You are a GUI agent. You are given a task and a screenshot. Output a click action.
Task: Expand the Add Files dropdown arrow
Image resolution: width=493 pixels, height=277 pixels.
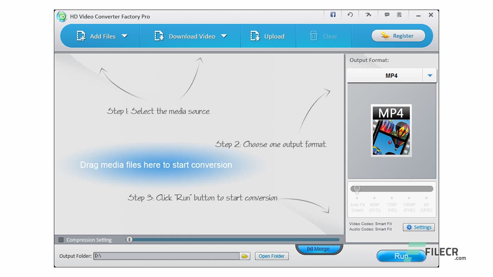coord(124,36)
